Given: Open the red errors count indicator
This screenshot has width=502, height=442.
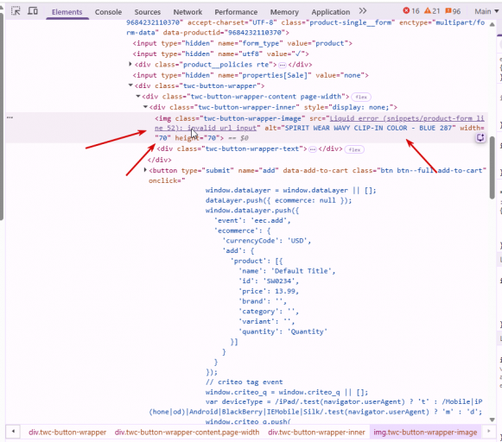Looking at the screenshot, I should [x=411, y=11].
